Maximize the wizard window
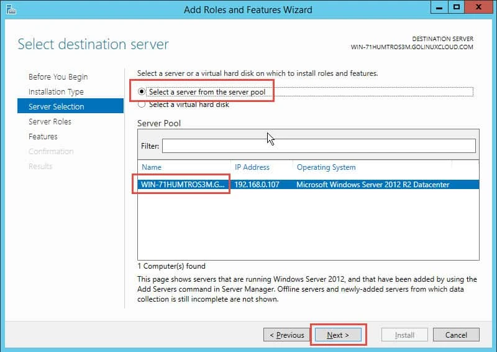The image size is (497, 352). (x=456, y=7)
